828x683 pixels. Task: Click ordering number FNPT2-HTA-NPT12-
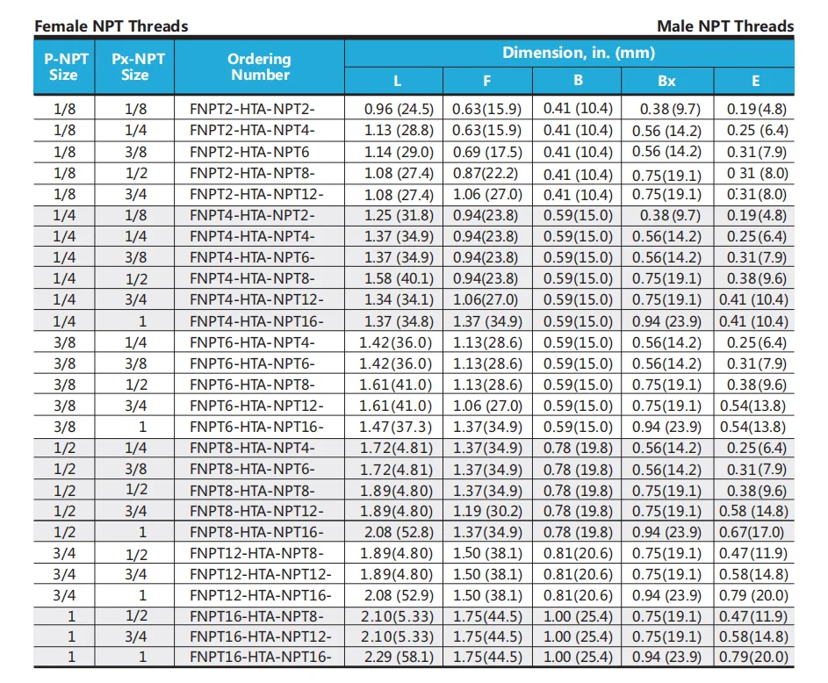pos(256,194)
